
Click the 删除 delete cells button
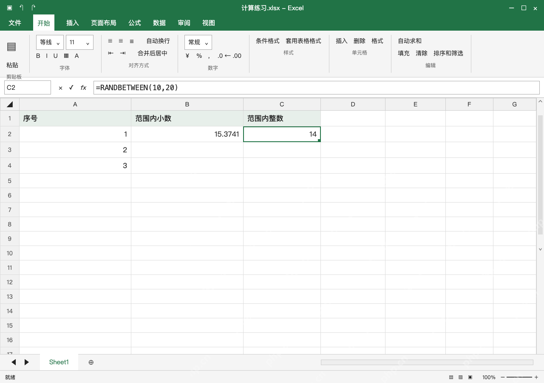[x=360, y=41]
